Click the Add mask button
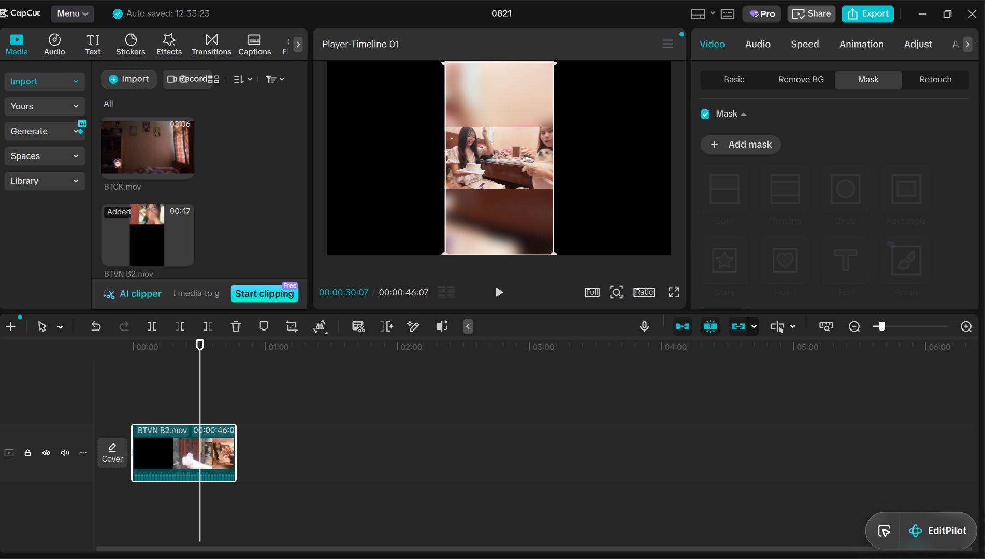The image size is (985, 559). (741, 145)
